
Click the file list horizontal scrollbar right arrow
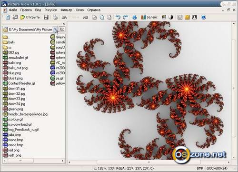coord(63,161)
